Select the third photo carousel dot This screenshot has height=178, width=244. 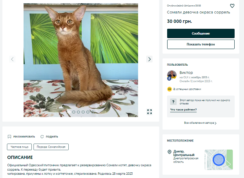[78, 112]
